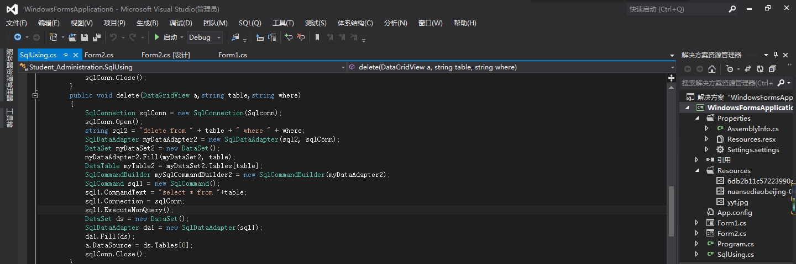The width and height of the screenshot is (796, 264).
Task: Switch to the Form2.cs [设计] tab
Action: tap(166, 55)
